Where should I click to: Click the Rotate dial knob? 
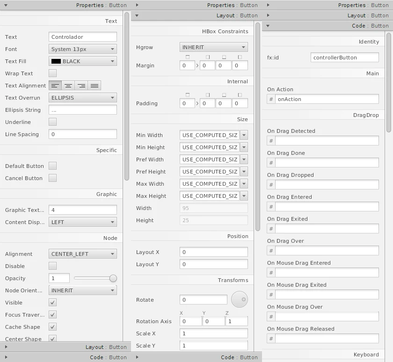240,299
